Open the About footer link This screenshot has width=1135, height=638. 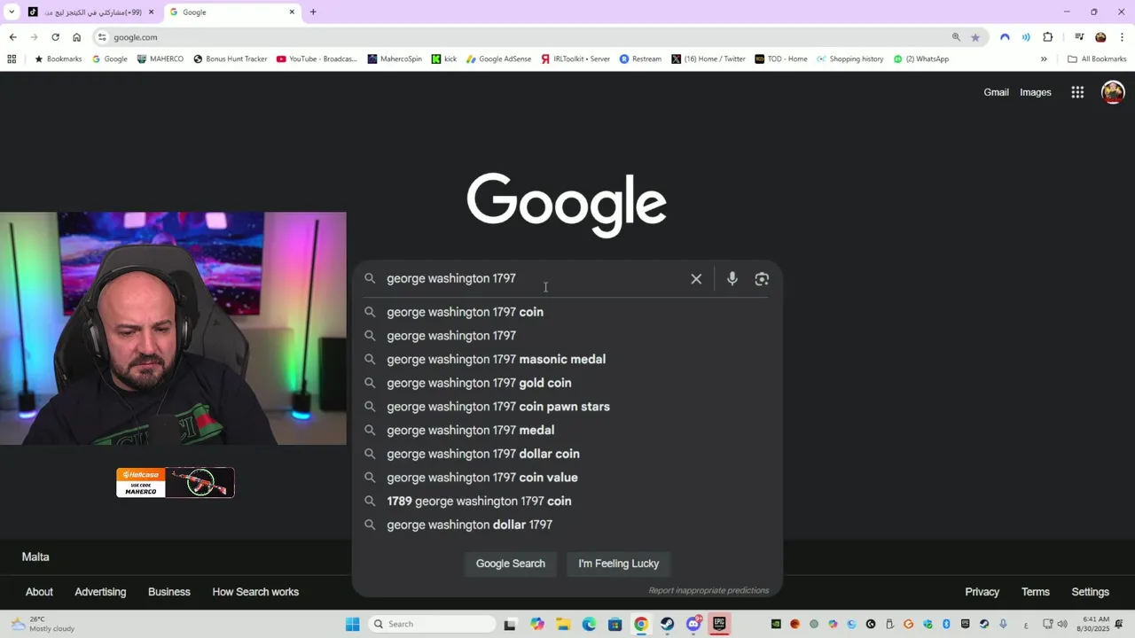39,592
